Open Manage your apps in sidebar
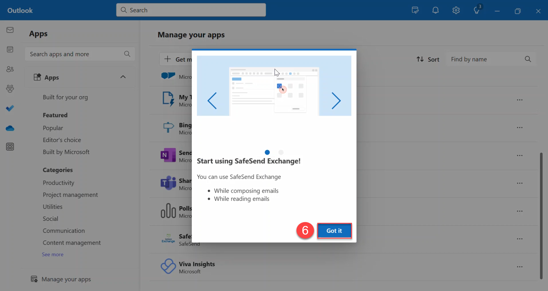Image resolution: width=548 pixels, height=291 pixels. 61,279
